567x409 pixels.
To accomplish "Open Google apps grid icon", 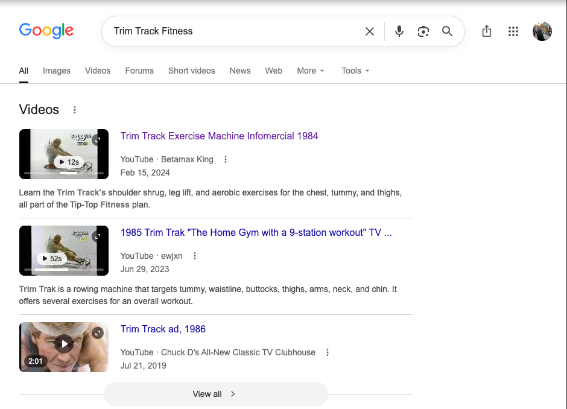I will [513, 31].
